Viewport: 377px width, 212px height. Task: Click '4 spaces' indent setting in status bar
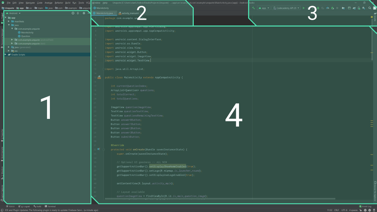(353, 210)
